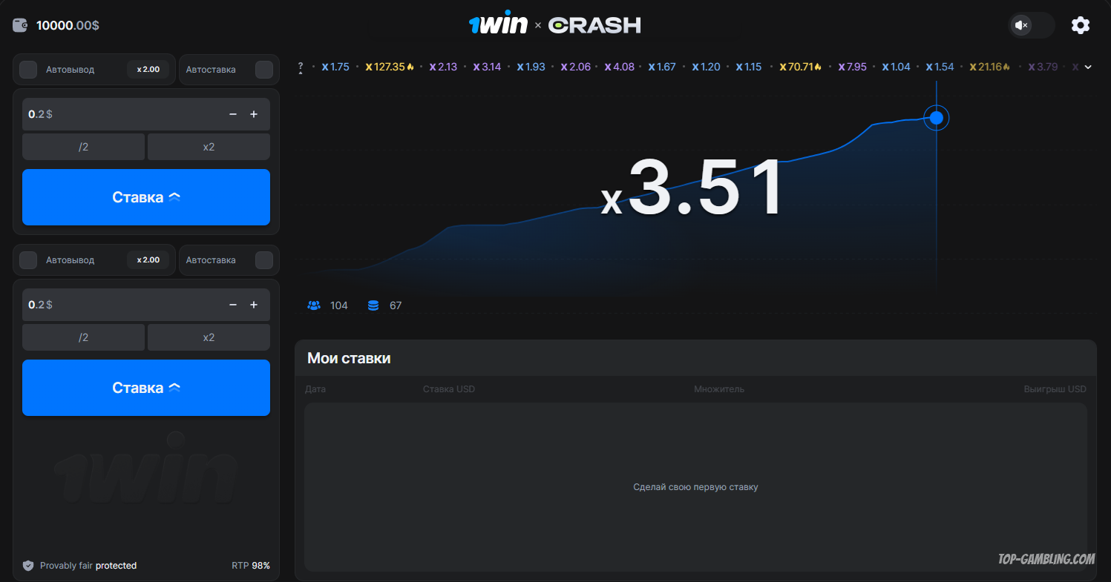Toggle the sound mute switch

click(x=1031, y=25)
